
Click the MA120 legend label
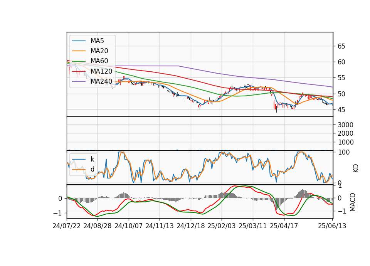pyautogui.click(x=101, y=71)
